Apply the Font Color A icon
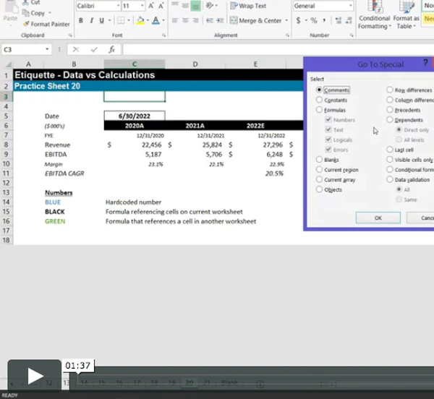 (x=156, y=20)
